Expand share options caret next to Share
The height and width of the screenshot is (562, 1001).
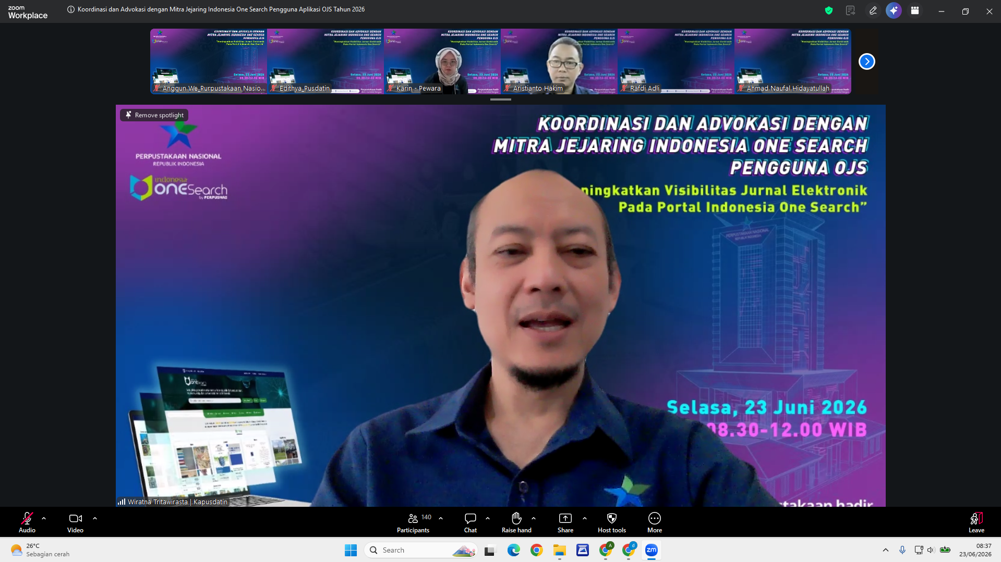coord(585,519)
